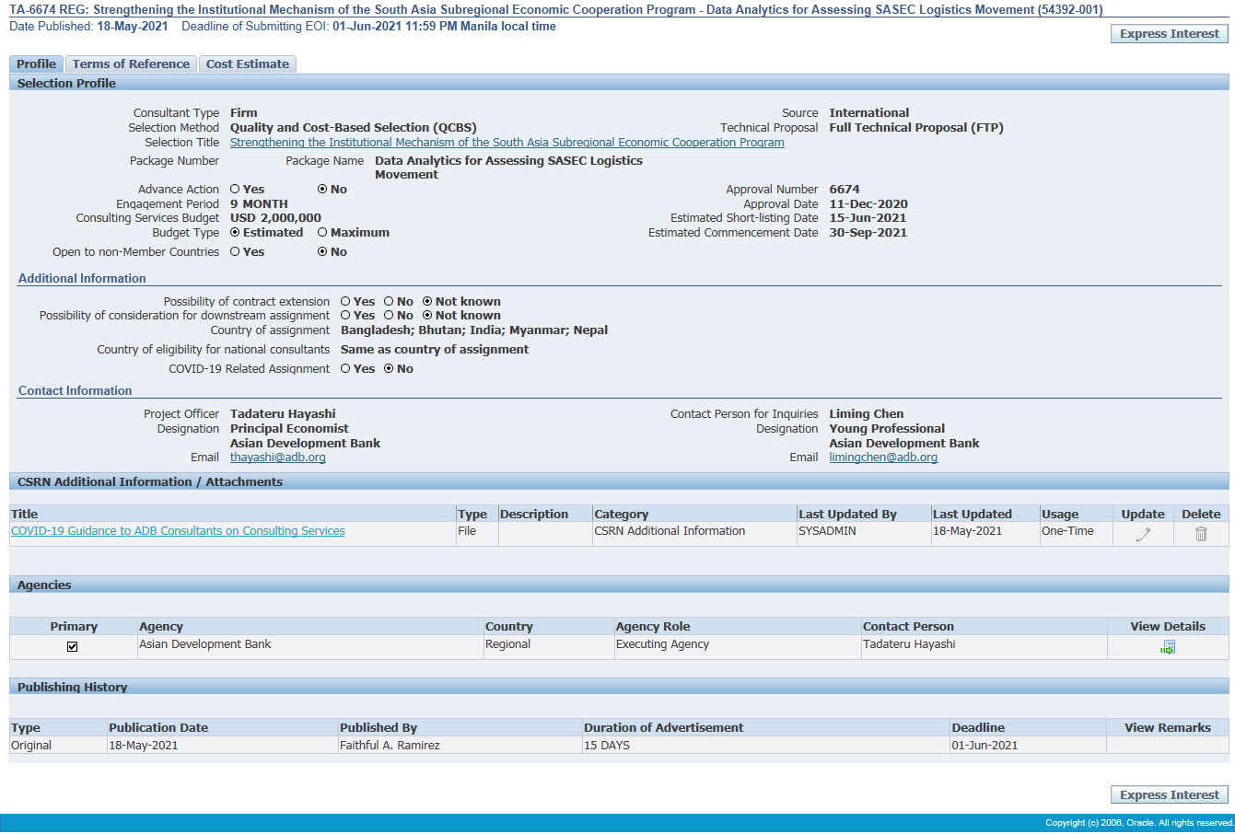Open the TA-6674 REG title link
1235x834 pixels.
coord(555,10)
